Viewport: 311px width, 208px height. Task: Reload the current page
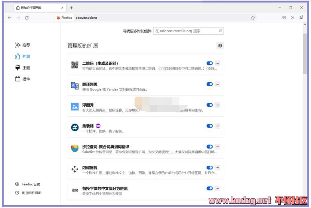(27, 18)
